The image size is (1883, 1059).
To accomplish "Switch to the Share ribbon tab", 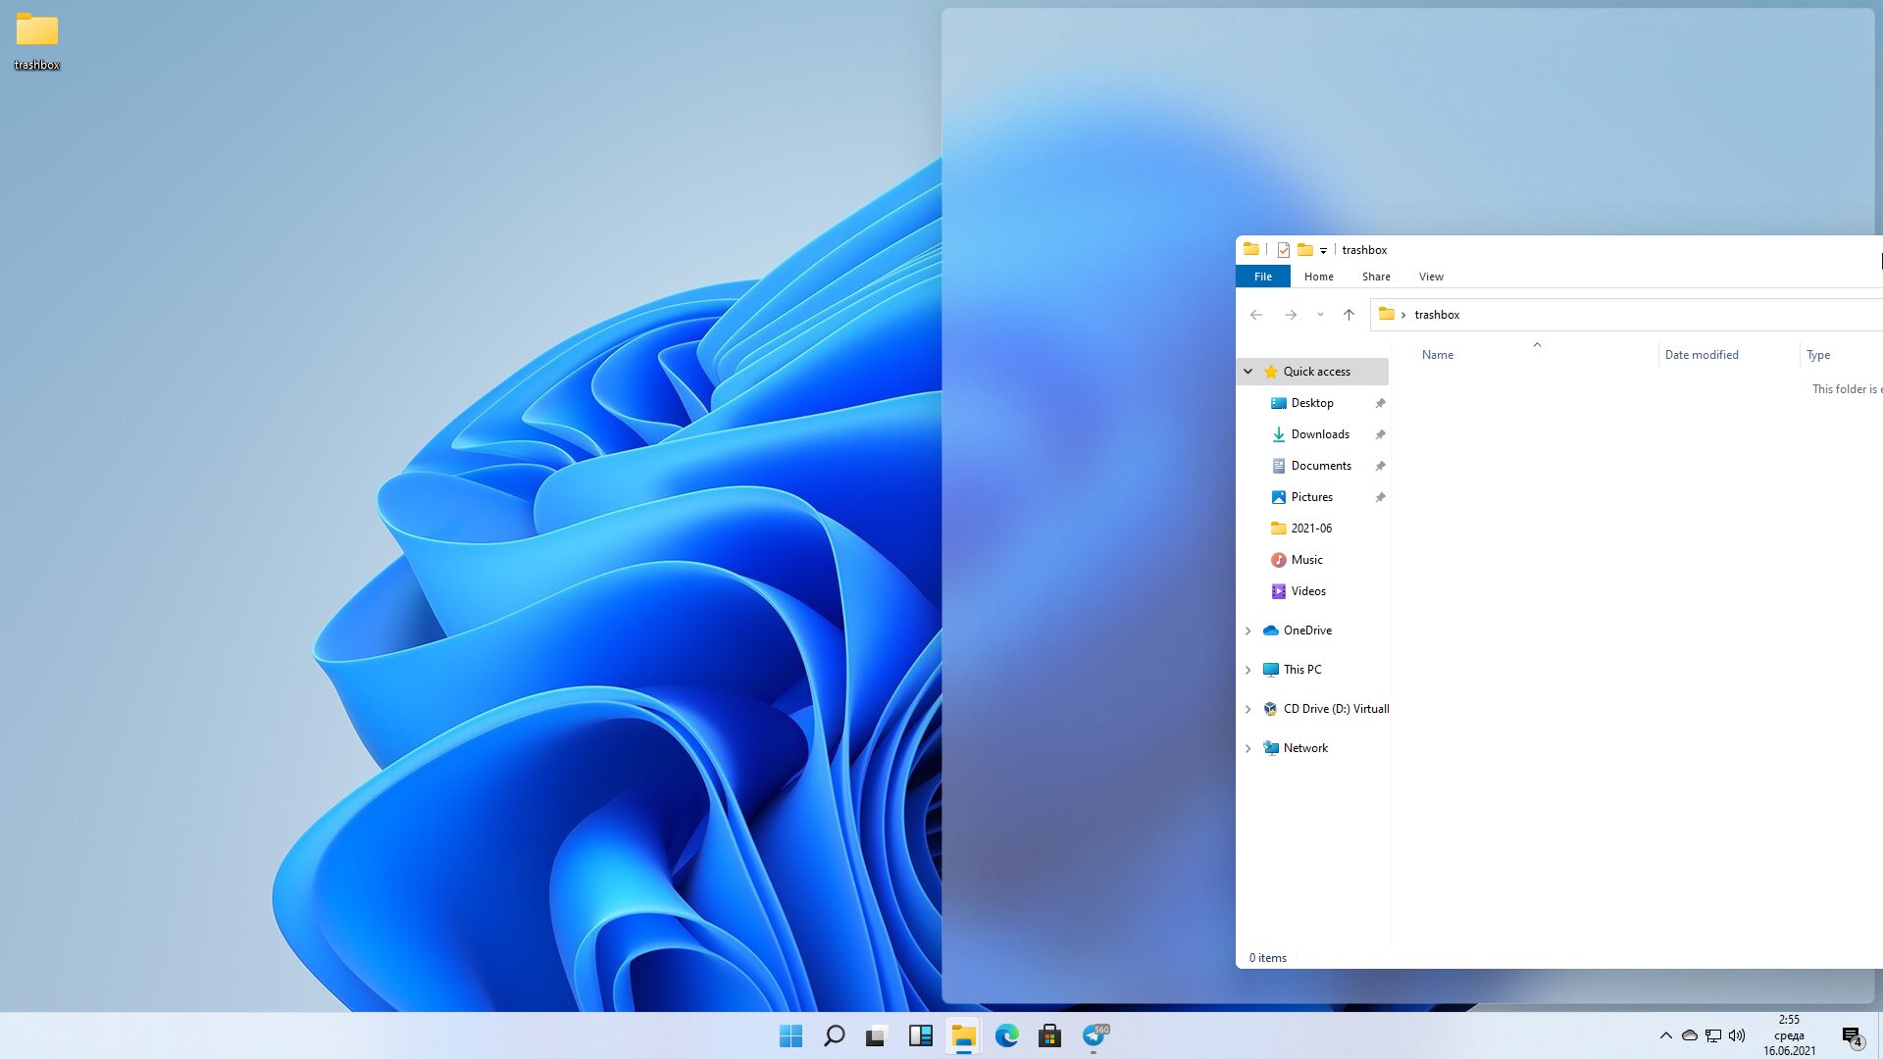I will click(1376, 277).
